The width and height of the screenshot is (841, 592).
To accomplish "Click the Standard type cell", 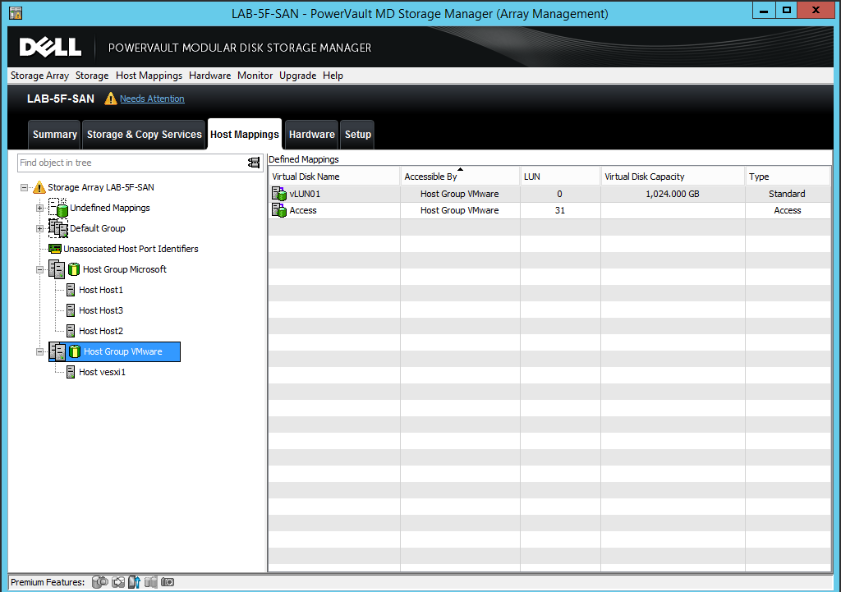I will 787,194.
